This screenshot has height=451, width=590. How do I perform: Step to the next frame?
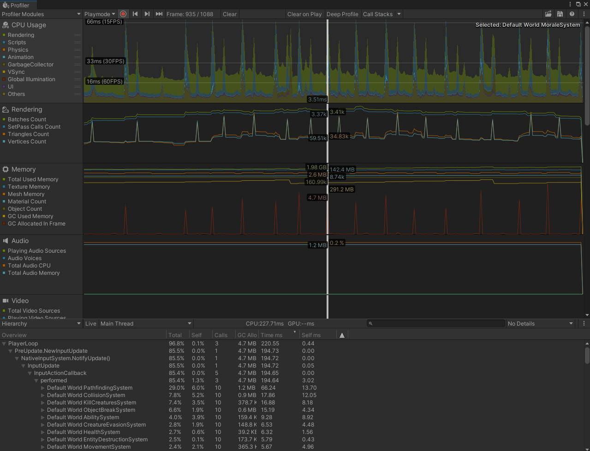[x=147, y=14]
